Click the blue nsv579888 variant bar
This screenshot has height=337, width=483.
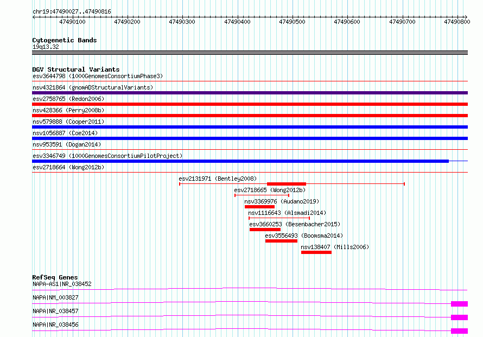[x=250, y=127]
